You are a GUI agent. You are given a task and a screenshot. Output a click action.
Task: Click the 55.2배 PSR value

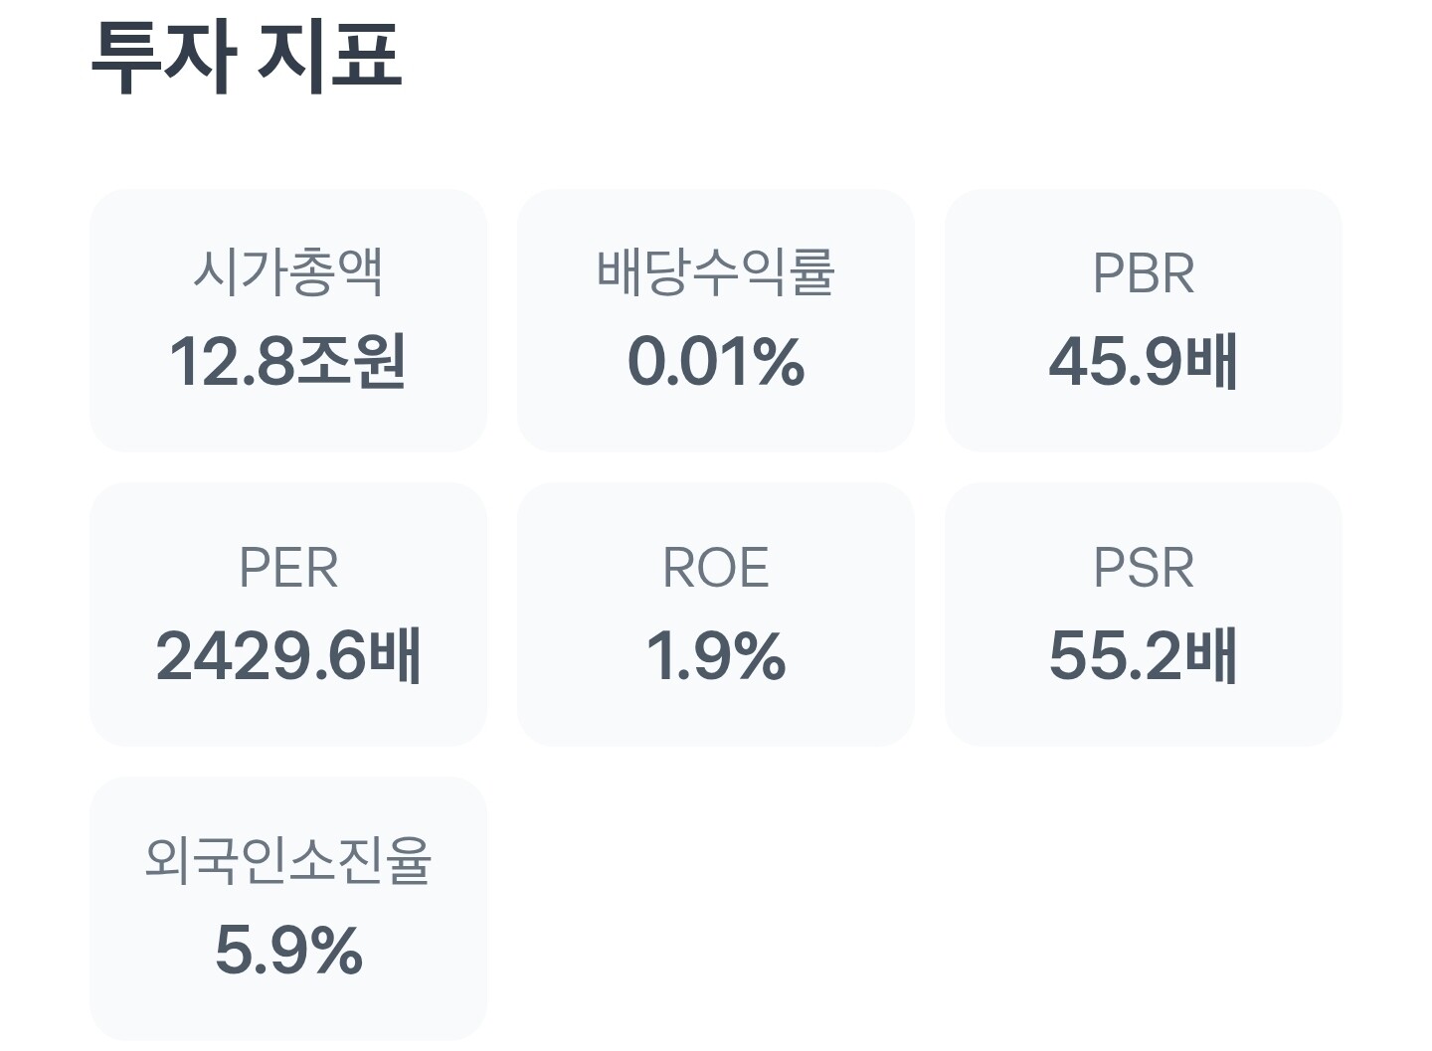pos(1143,656)
